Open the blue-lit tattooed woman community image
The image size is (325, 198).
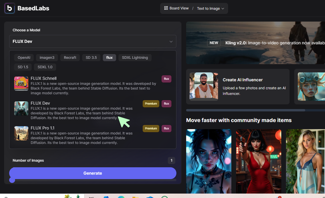[x=209, y=161]
